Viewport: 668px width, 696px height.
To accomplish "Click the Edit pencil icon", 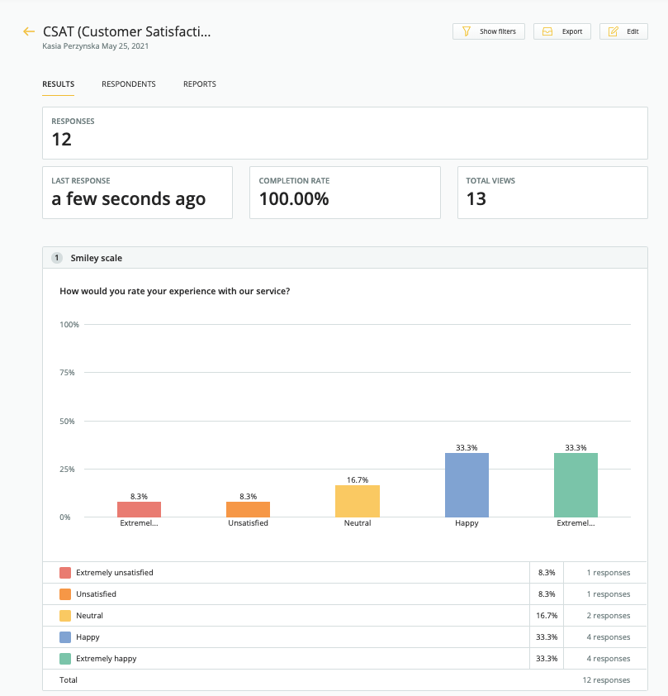I will coord(613,31).
